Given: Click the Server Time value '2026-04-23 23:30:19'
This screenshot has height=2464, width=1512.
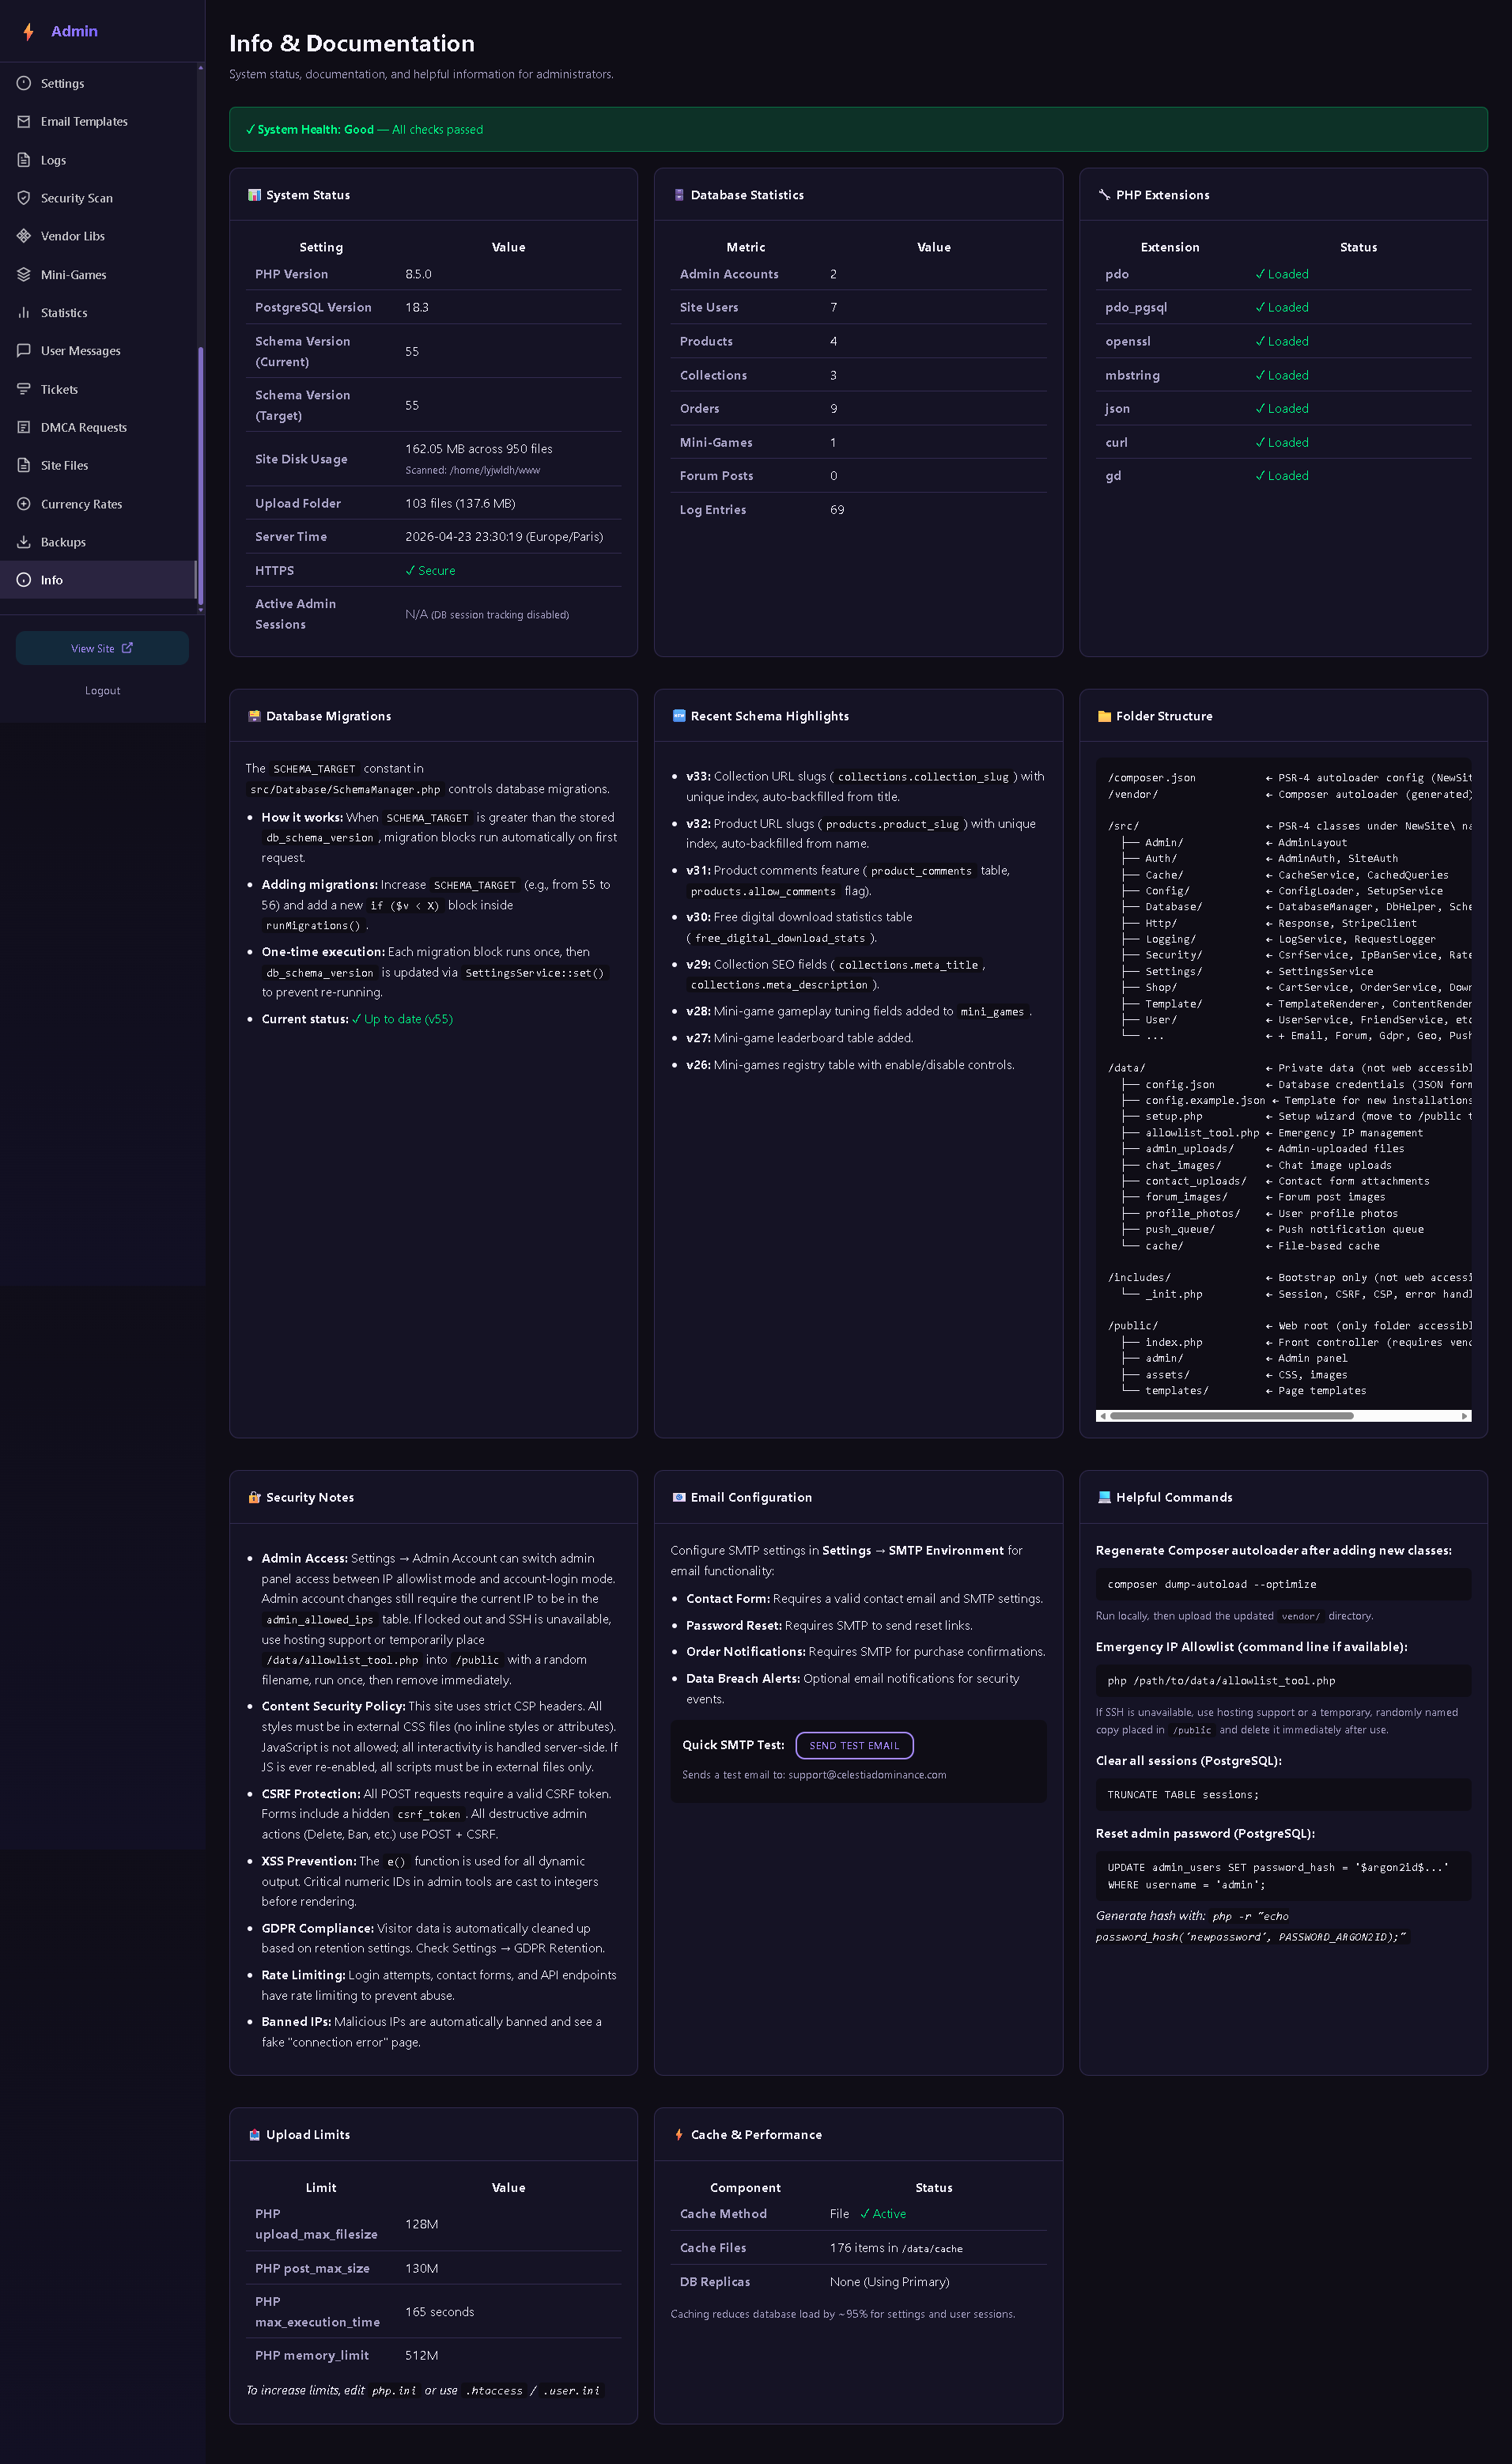Looking at the screenshot, I should click(464, 537).
